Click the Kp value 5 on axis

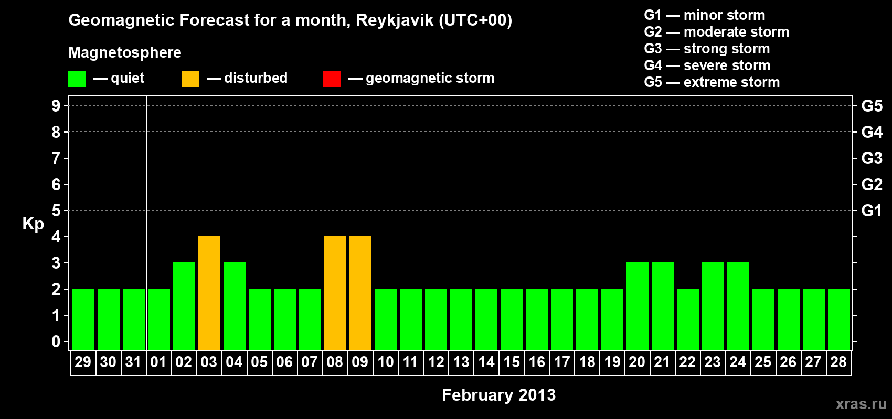point(56,211)
